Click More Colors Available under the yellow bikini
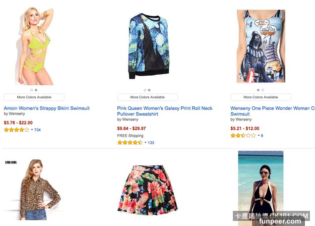The width and height of the screenshot is (315, 226). click(x=34, y=97)
